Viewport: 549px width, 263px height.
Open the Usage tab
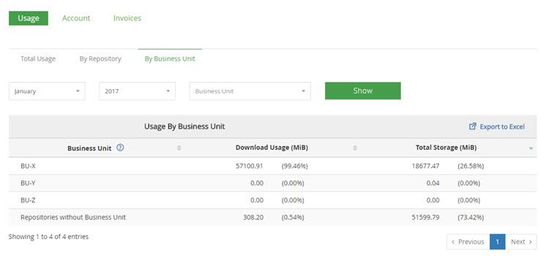tap(29, 18)
